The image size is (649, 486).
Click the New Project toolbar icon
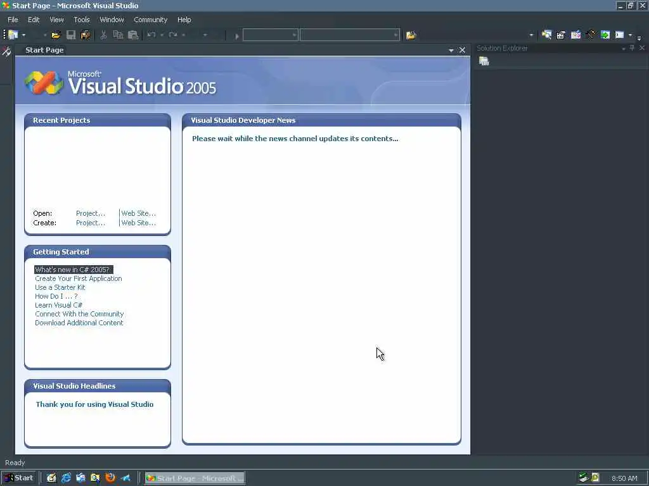tap(13, 35)
